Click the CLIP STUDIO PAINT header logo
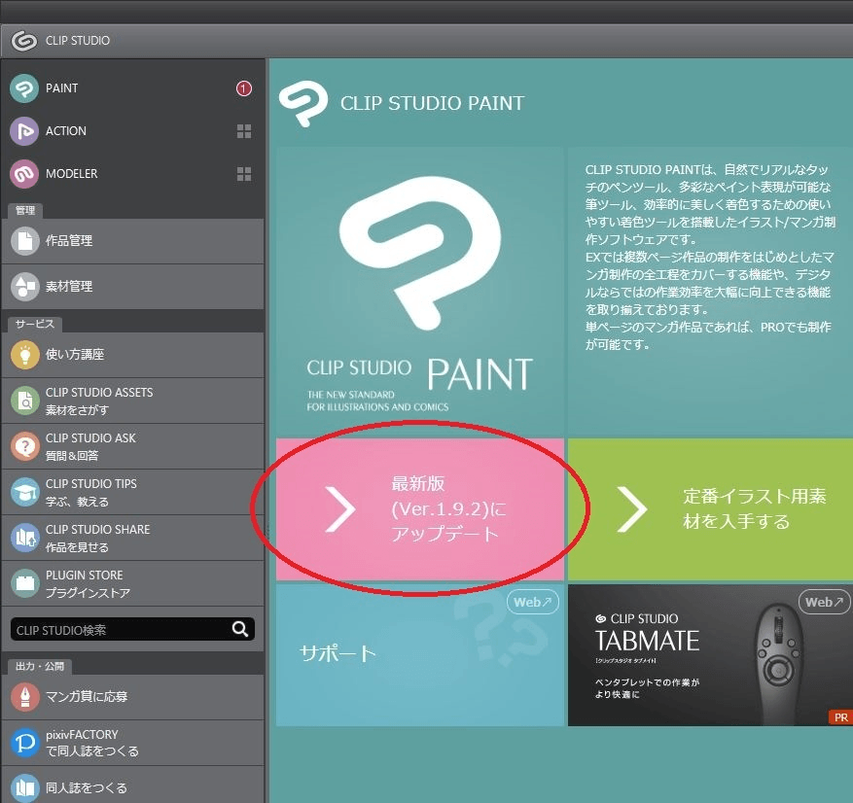The width and height of the screenshot is (853, 803). pos(303,103)
